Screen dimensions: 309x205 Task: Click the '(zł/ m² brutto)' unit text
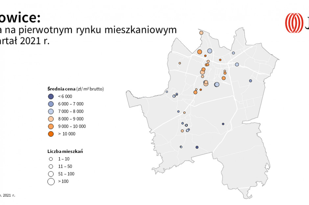pyautogui.click(x=90, y=89)
